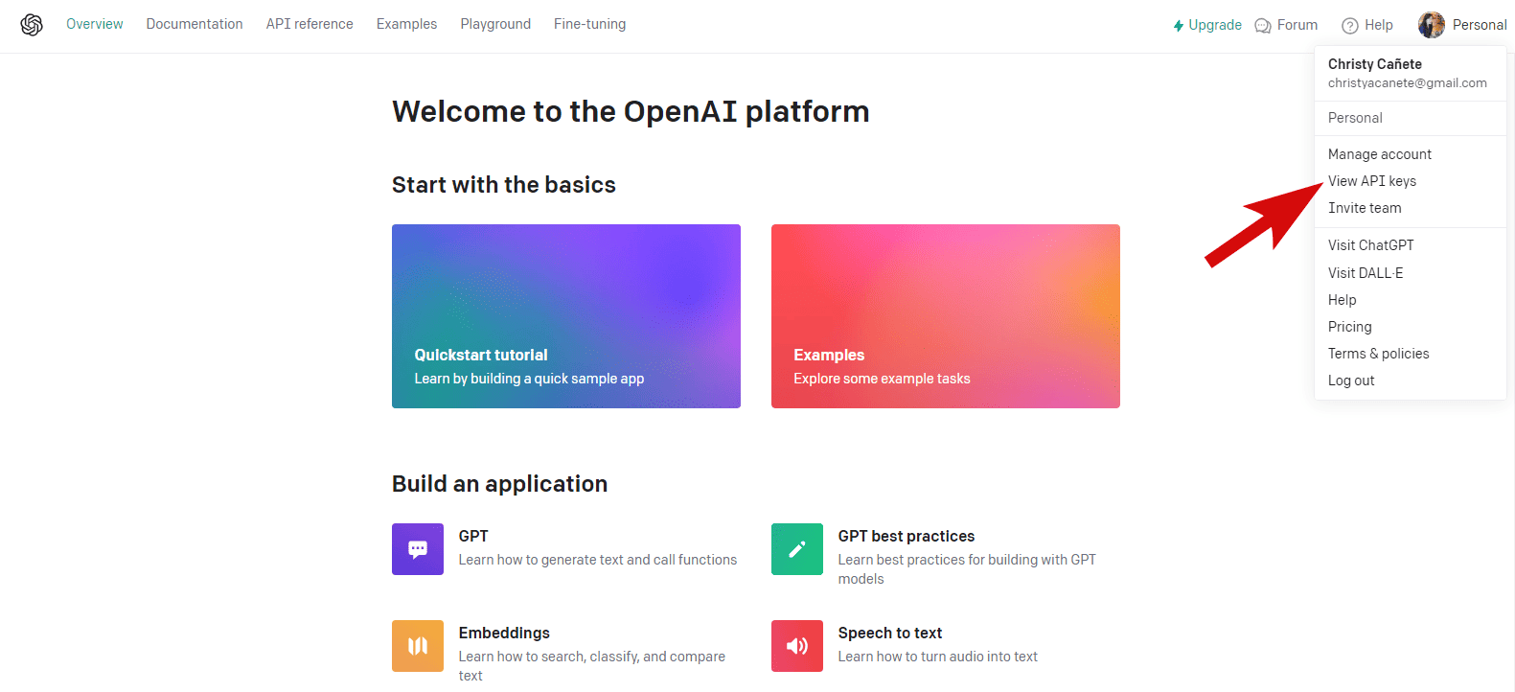
Task: Choose Manage account in dropdown menu
Action: 1379,154
